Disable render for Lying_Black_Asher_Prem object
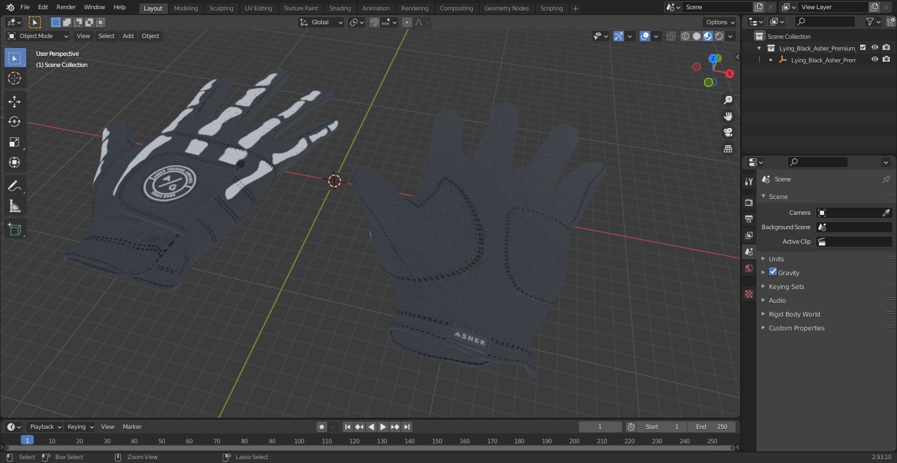Viewport: 897px width, 463px height. 886,60
